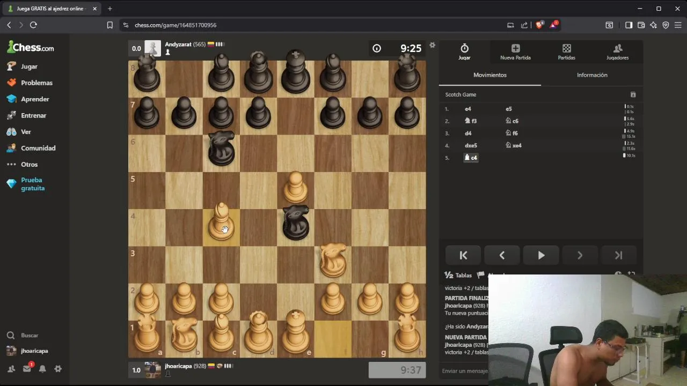Click jhoaricapa username below board
The width and height of the screenshot is (687, 386).
click(178, 366)
